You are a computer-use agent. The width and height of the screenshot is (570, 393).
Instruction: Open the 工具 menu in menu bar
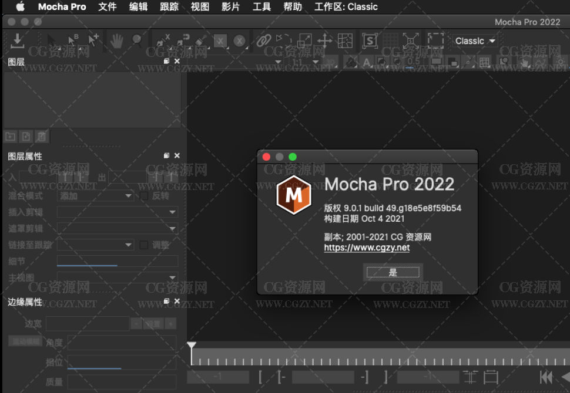tap(261, 7)
